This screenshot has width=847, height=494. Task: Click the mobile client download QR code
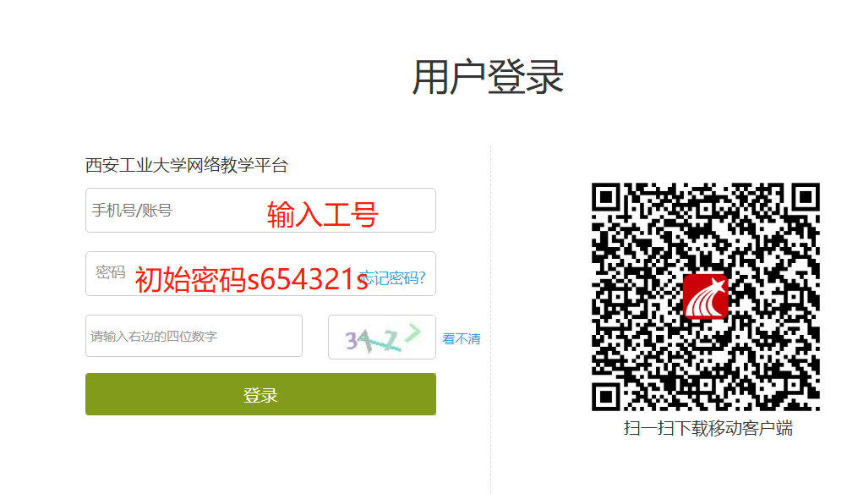point(706,297)
